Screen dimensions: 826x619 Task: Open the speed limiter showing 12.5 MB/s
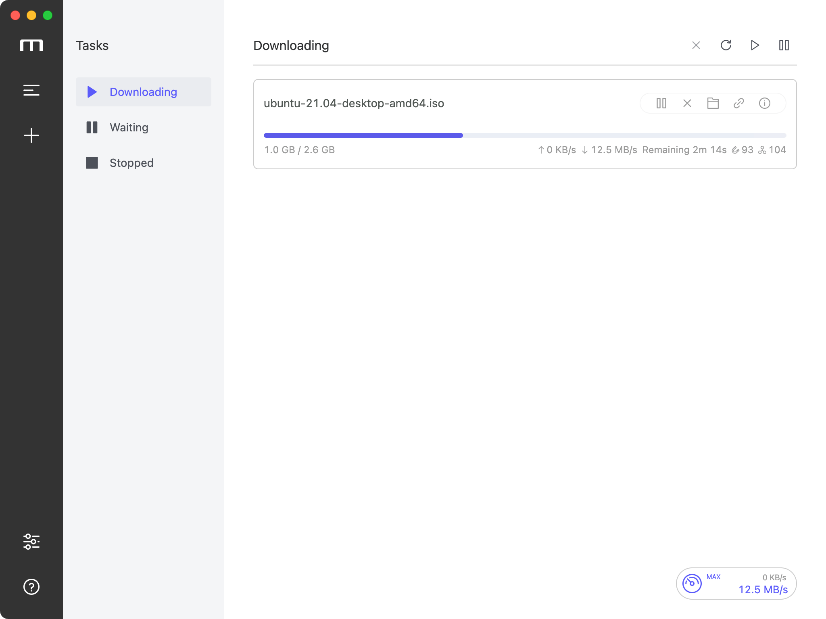(692, 583)
